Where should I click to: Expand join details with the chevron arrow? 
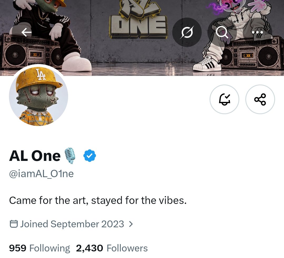131,224
